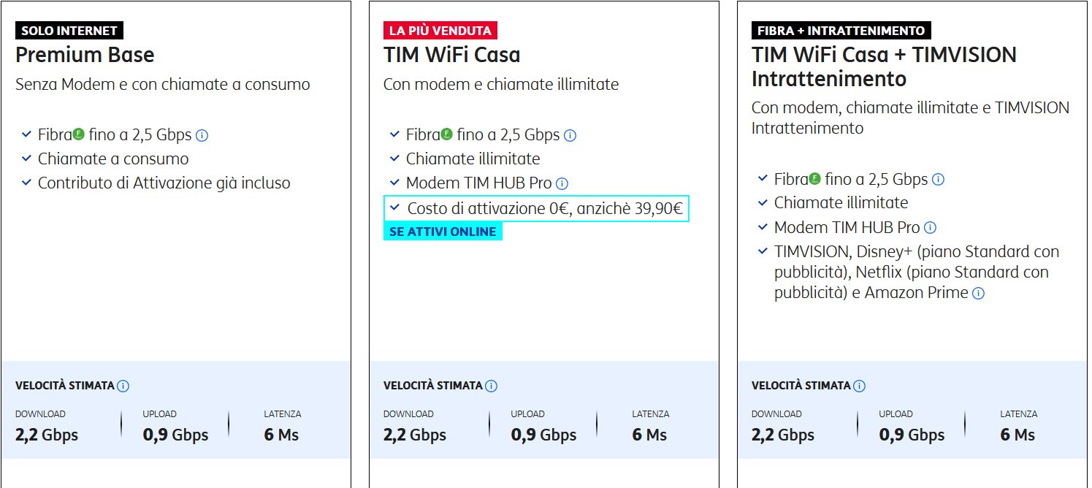
Task: Click green F fibra badge in Premium Base card
Action: click(x=79, y=134)
